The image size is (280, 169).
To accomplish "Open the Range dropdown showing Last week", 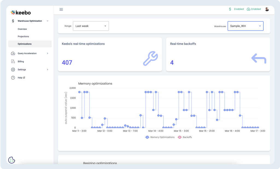I will pyautogui.click(x=91, y=26).
